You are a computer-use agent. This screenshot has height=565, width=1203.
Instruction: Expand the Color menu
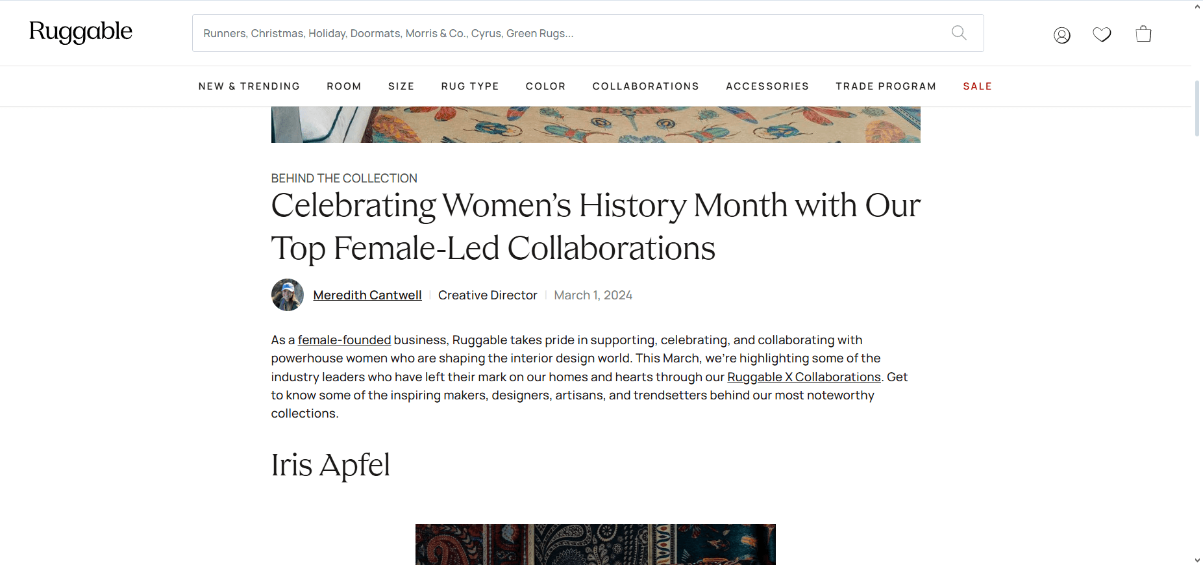(546, 86)
